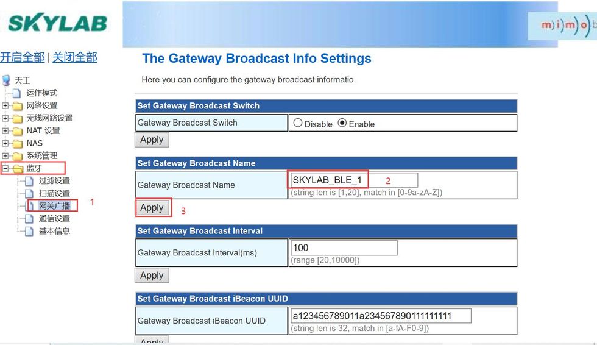
Task: Click Apply below Gateway Broadcast Name
Action: pos(152,208)
